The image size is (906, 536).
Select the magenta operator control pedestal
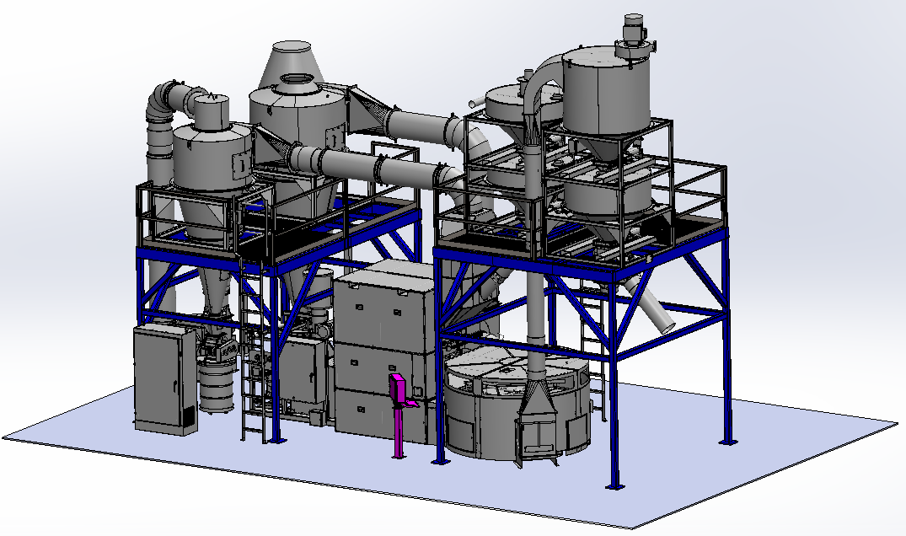[399, 415]
